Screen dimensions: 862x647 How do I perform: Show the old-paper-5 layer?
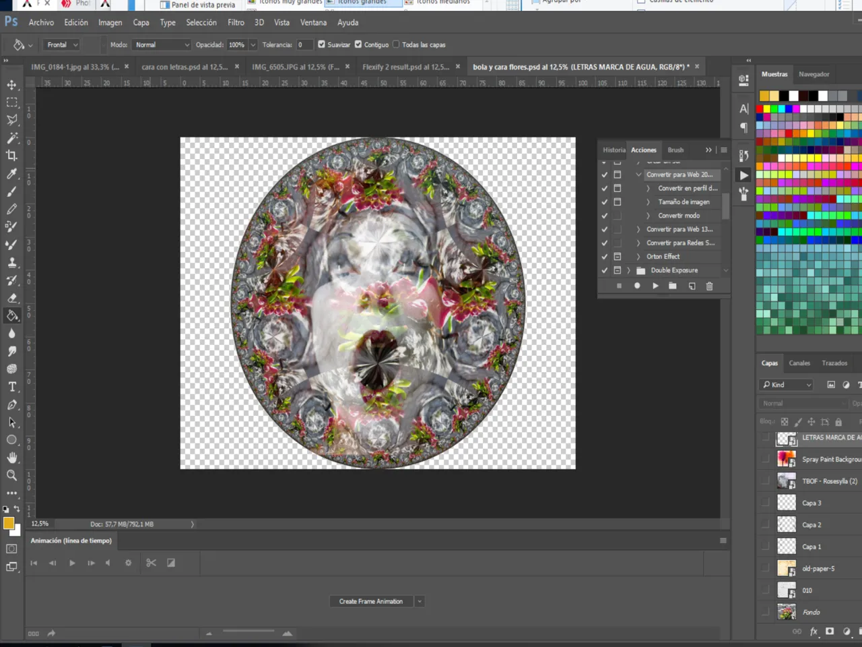coord(765,568)
